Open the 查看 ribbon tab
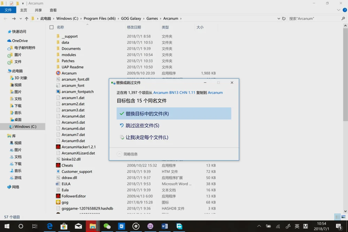This screenshot has width=348, height=232. tap(53, 10)
